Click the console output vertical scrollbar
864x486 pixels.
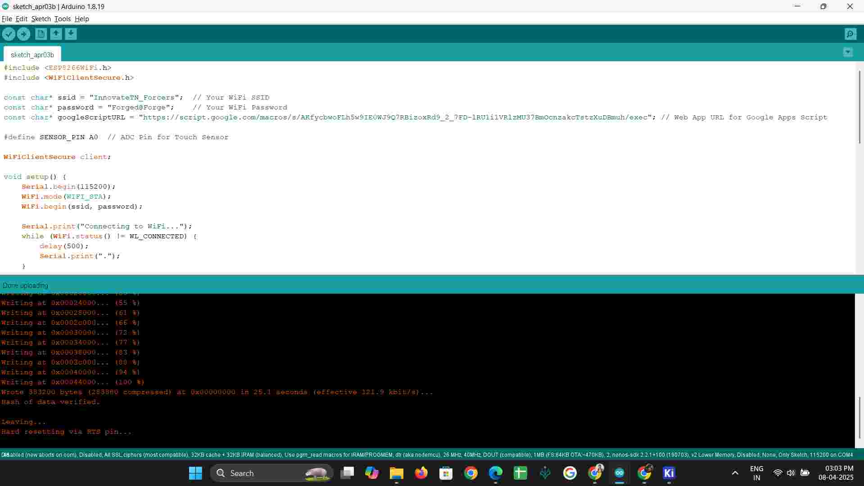pyautogui.click(x=859, y=417)
